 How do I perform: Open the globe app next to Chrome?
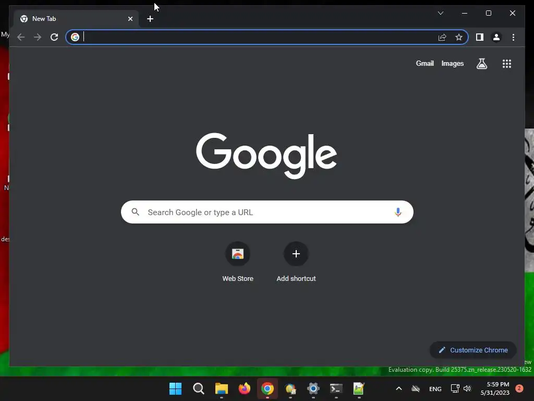point(290,388)
